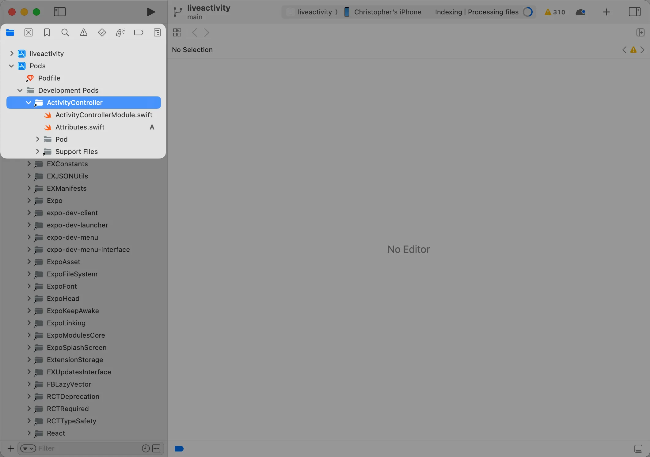The image size is (650, 457).
Task: Switch to the Source Control navigator
Action: tap(29, 32)
